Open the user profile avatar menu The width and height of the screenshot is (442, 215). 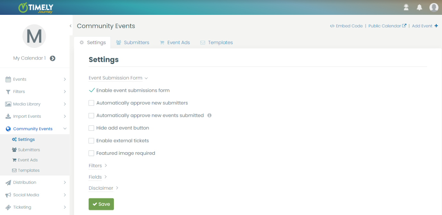[x=434, y=7]
